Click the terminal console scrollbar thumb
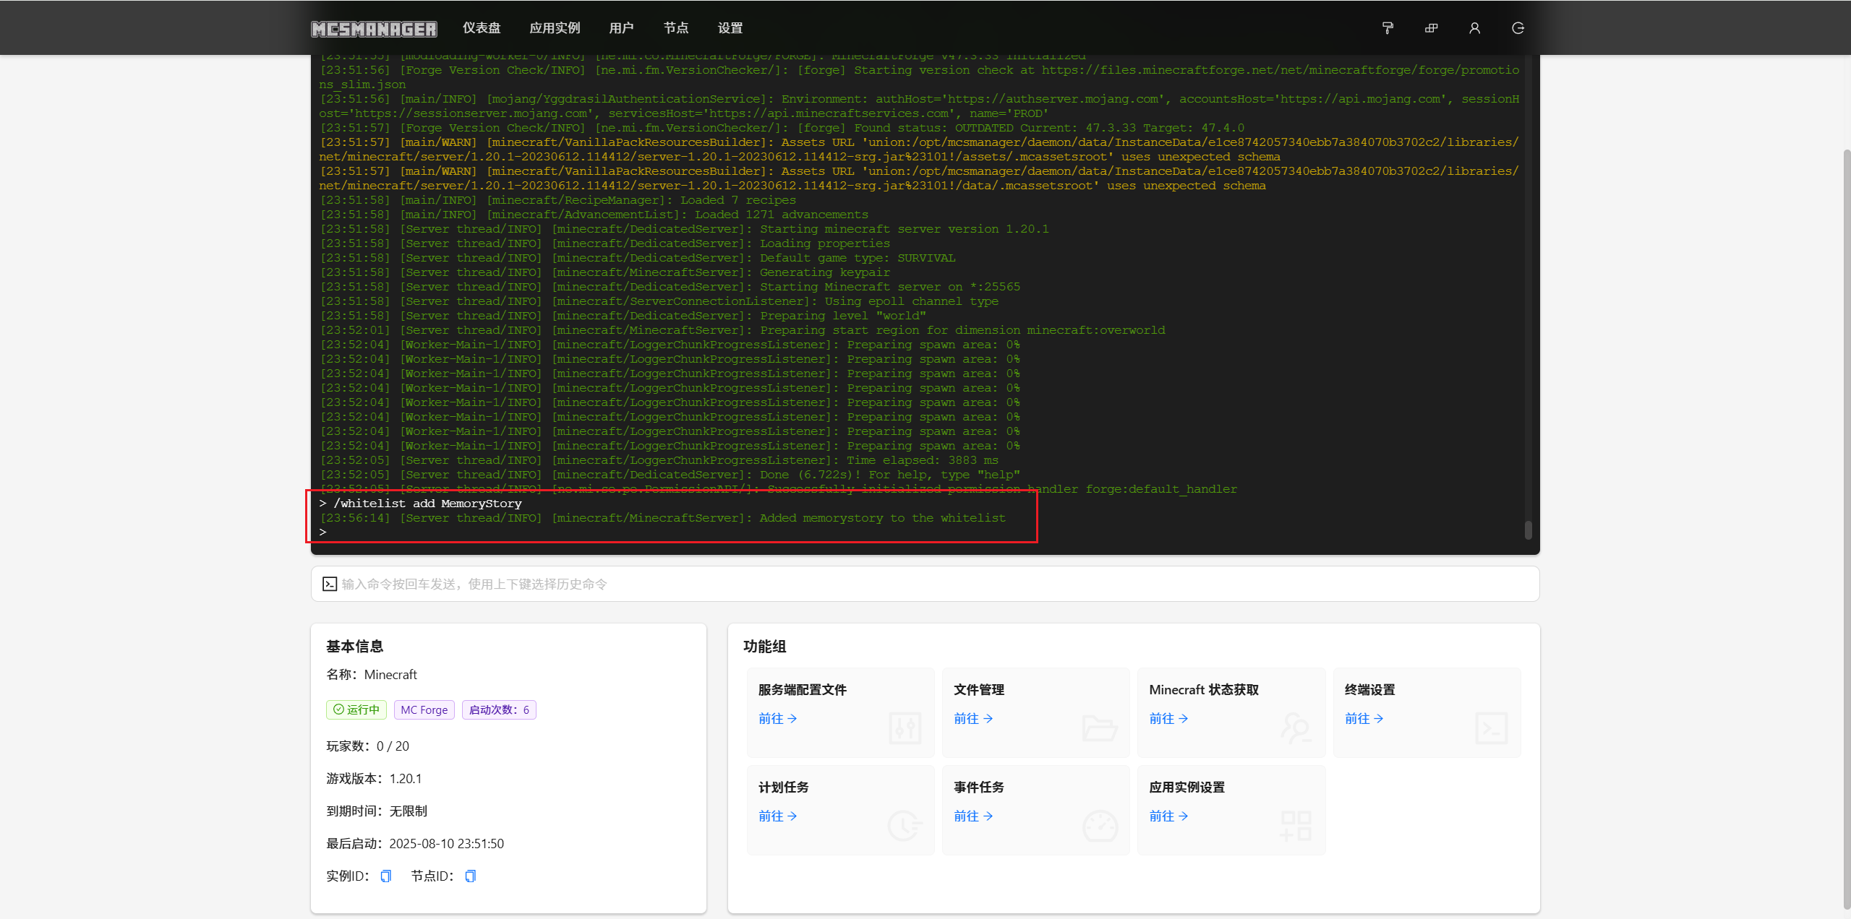The width and height of the screenshot is (1851, 919). point(1528,530)
